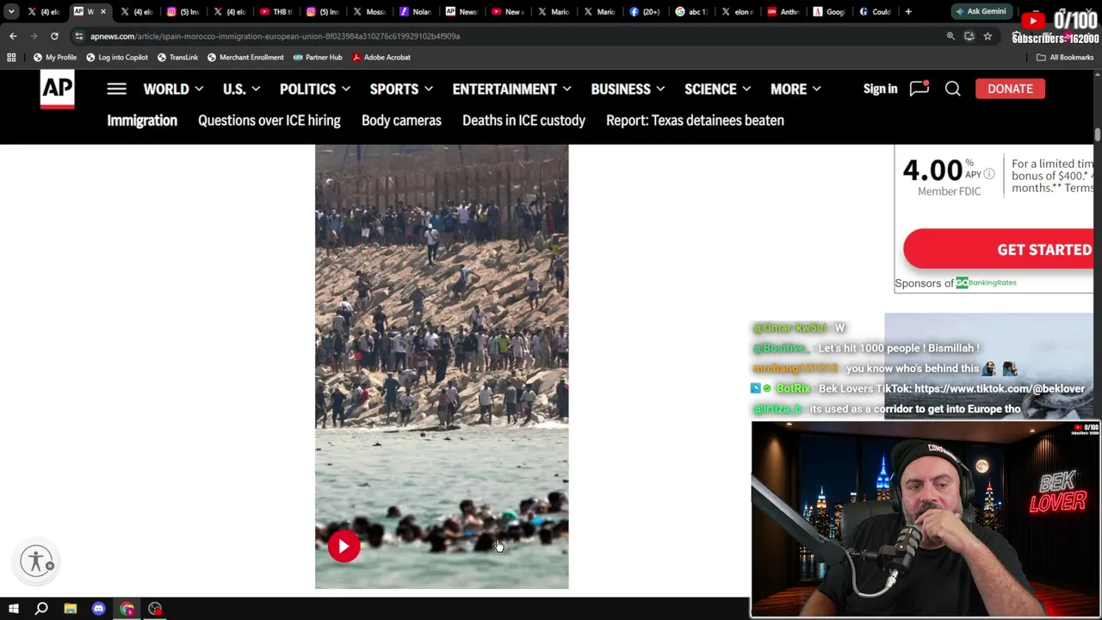Open File Explorer from the taskbar
The image size is (1102, 620).
[x=70, y=609]
